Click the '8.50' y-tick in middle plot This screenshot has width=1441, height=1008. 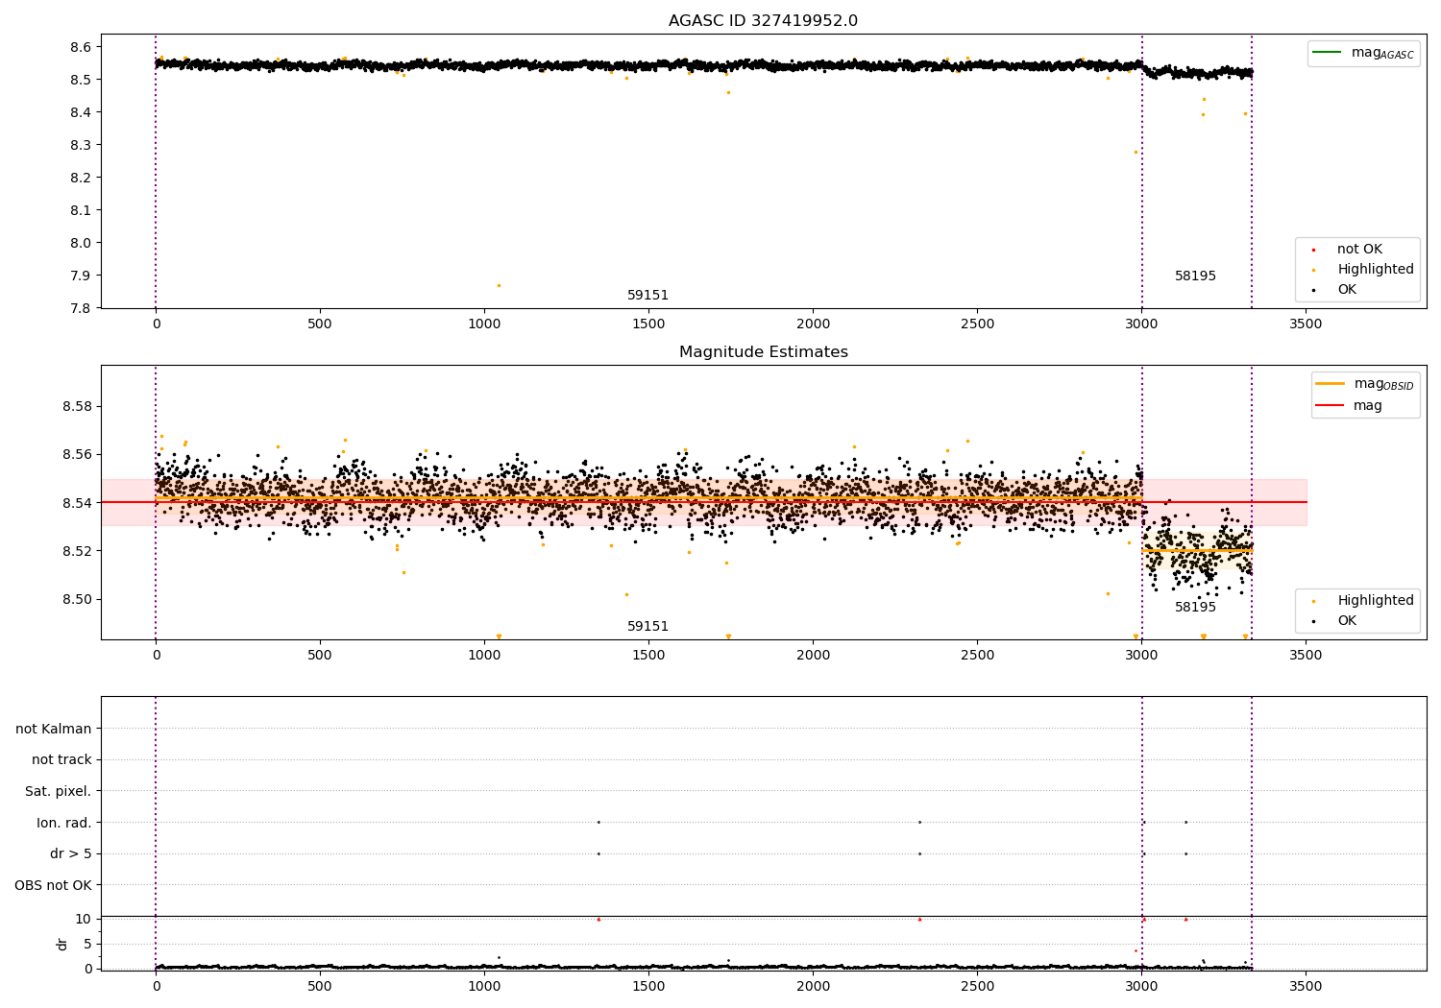pos(77,599)
